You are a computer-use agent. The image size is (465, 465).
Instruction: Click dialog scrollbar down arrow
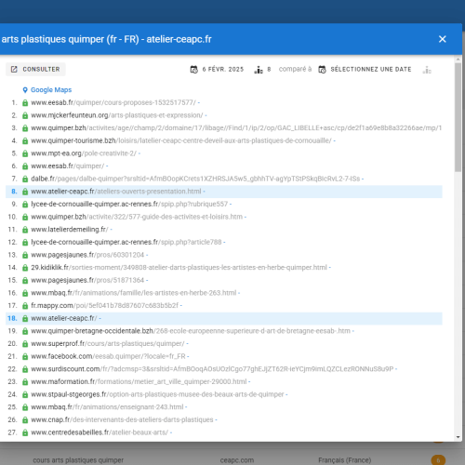[x=458, y=437]
